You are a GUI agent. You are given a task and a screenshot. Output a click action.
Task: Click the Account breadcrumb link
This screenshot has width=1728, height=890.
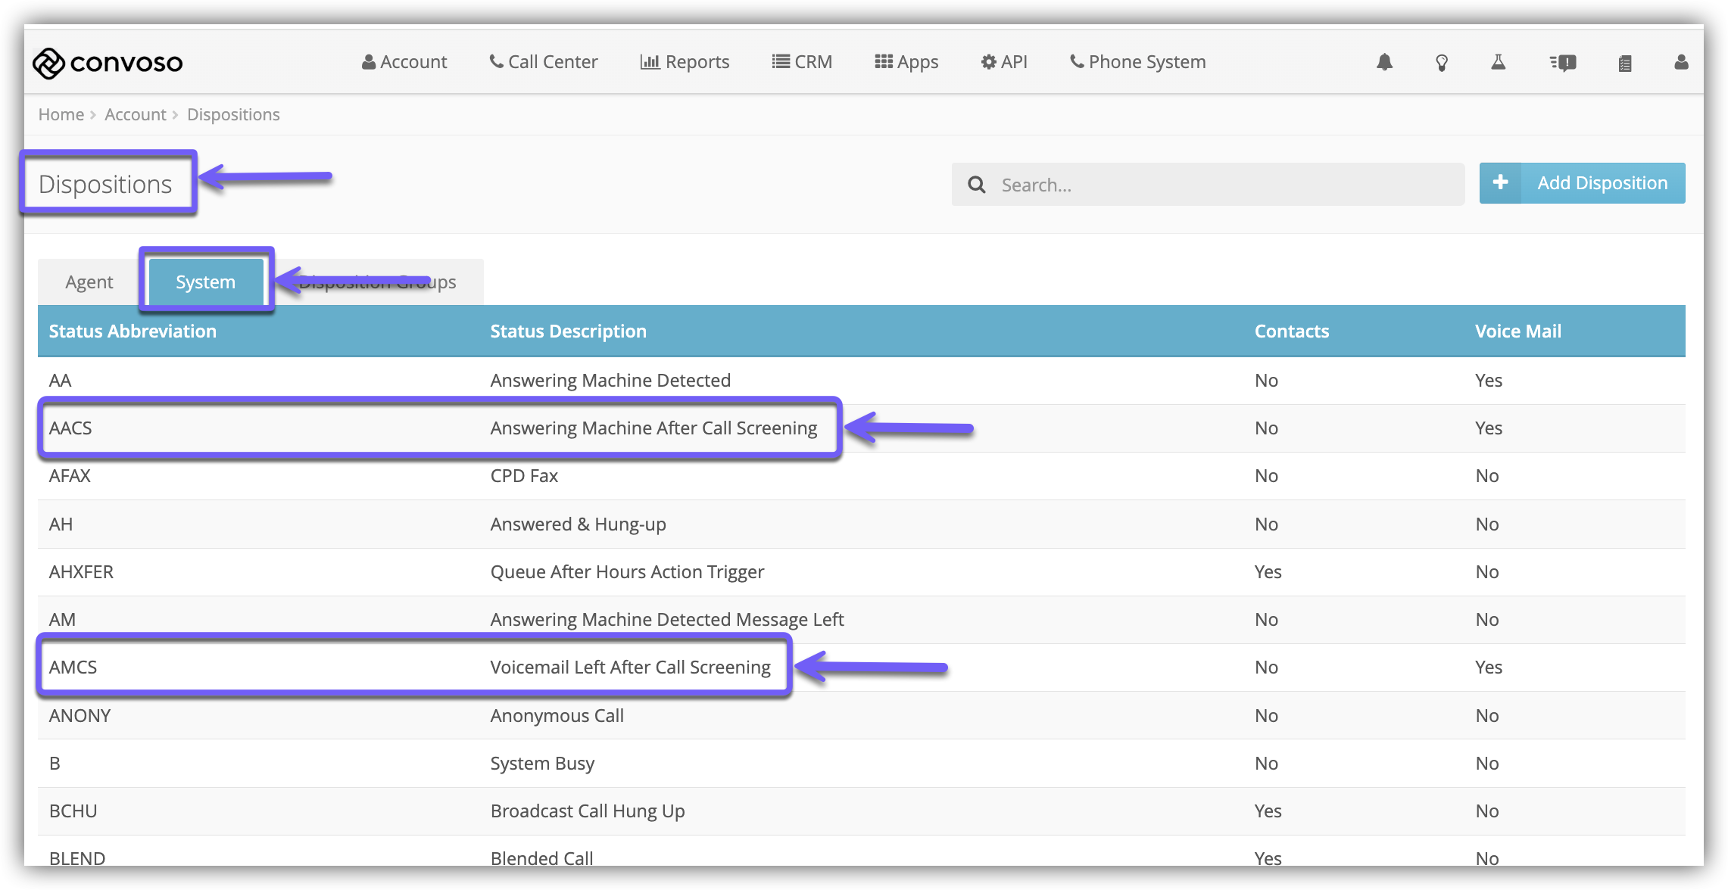(135, 114)
